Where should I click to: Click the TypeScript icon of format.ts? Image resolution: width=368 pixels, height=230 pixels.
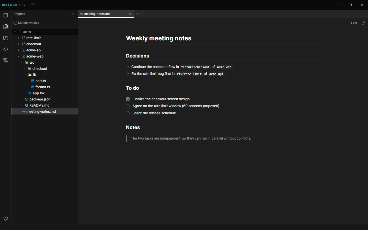coord(33,87)
